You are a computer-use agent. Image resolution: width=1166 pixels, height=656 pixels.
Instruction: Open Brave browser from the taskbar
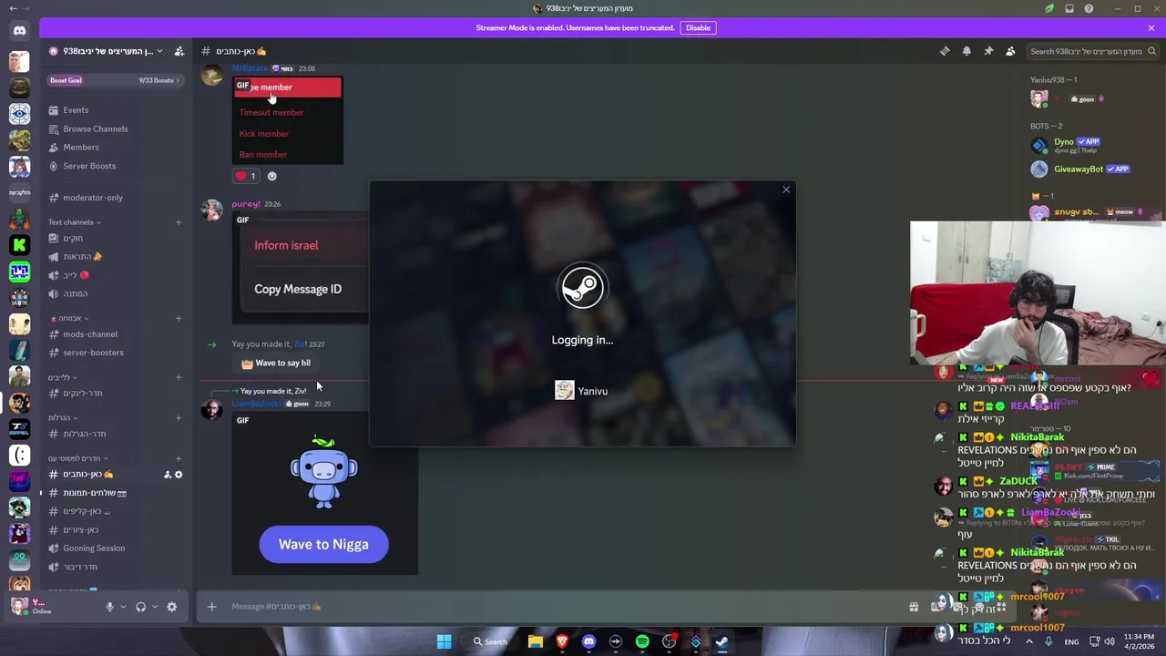562,641
